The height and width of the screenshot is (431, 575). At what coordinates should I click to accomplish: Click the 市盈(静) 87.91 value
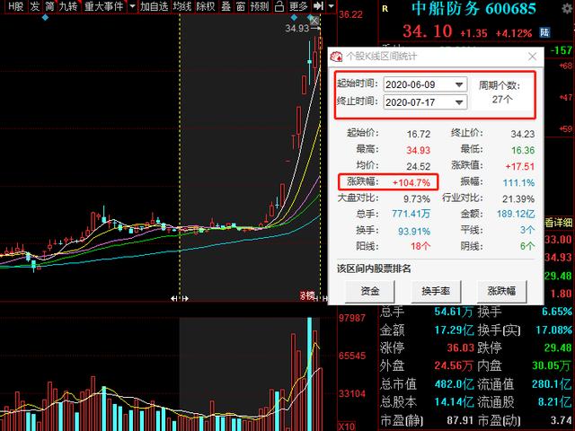460,420
